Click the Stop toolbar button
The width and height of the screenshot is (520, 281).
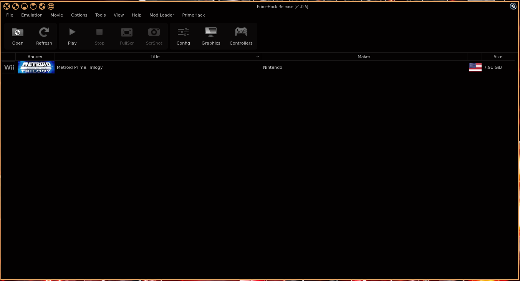click(x=99, y=36)
